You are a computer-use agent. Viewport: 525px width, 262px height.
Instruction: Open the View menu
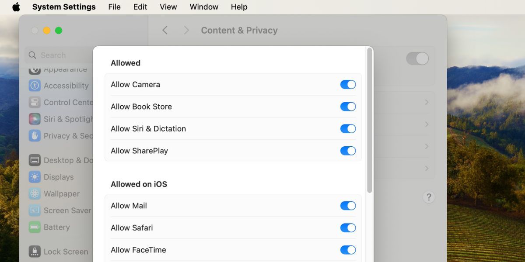pos(168,7)
